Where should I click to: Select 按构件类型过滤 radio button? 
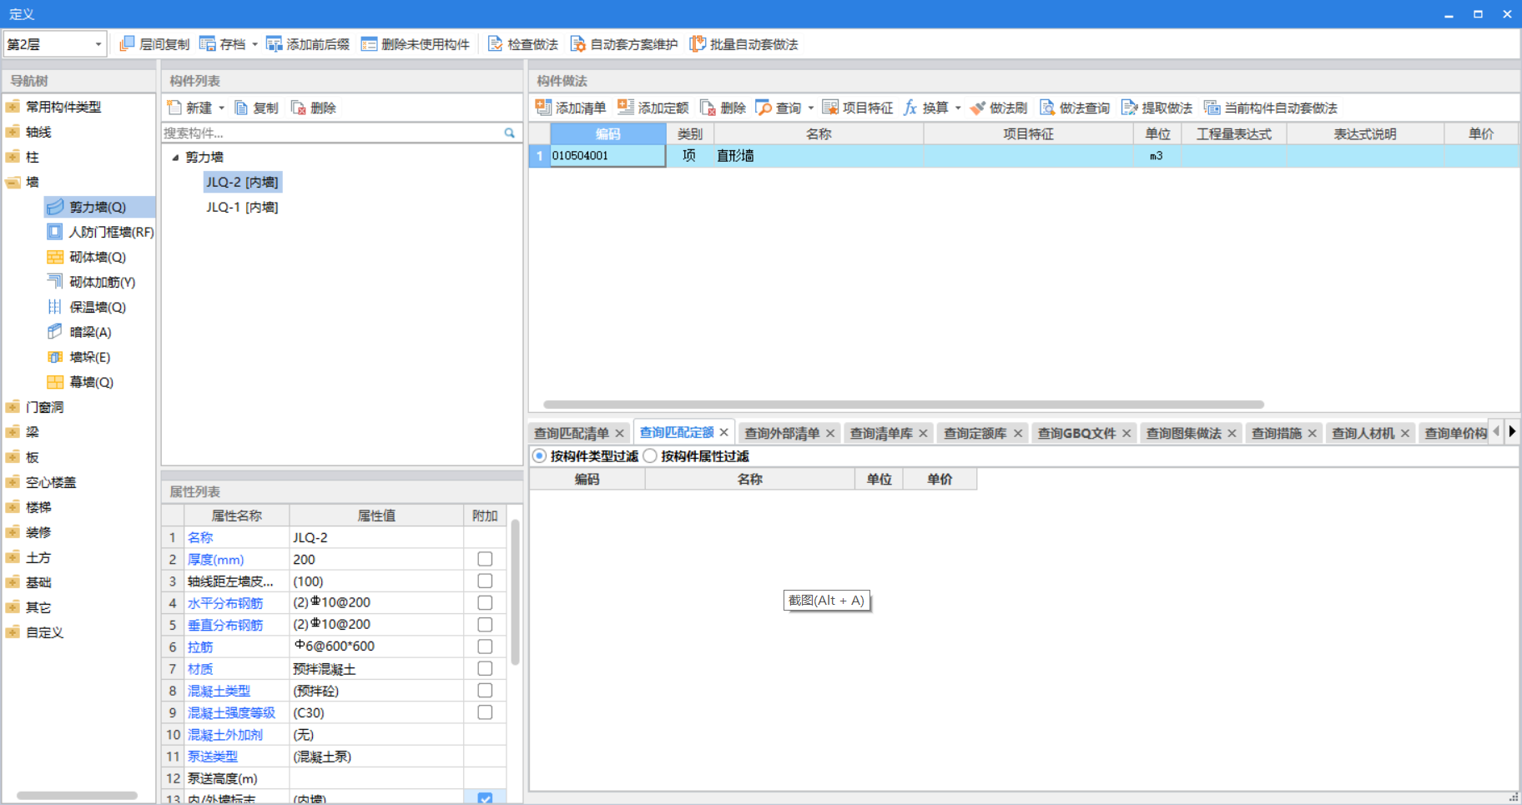pyautogui.click(x=539, y=456)
